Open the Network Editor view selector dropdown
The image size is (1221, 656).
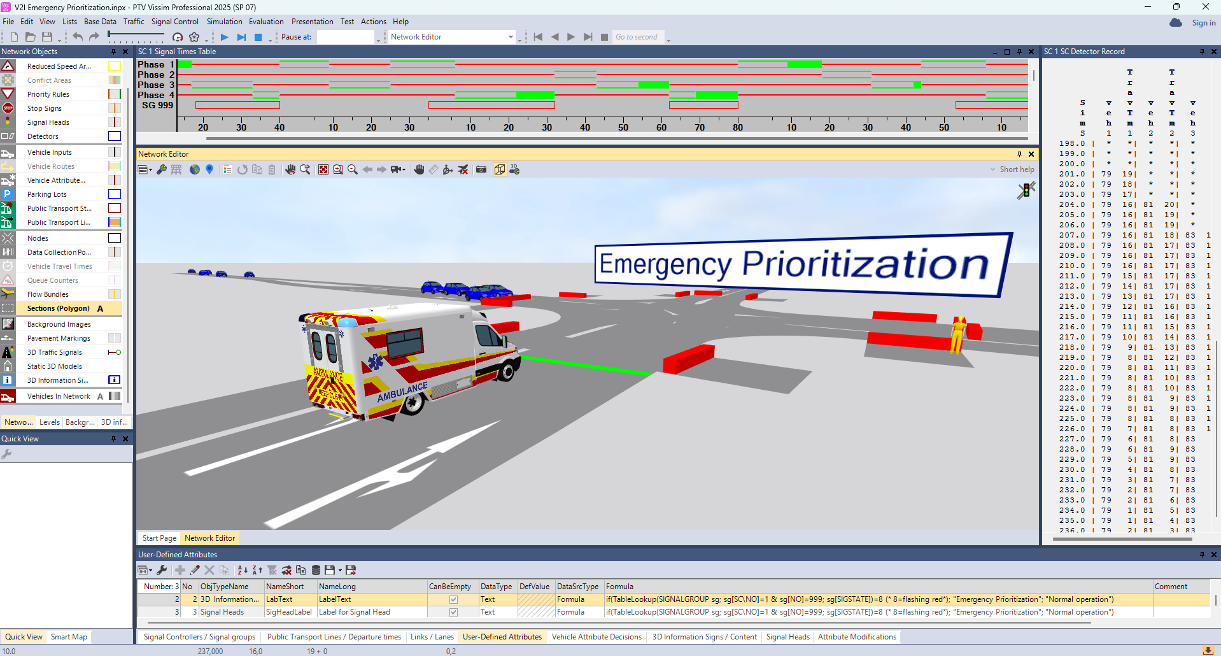pos(511,37)
